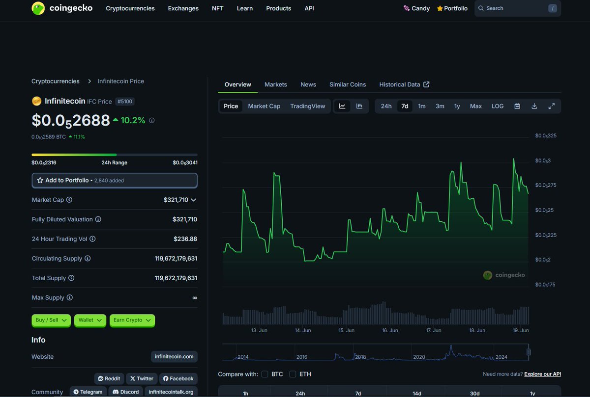590x397 pixels.
Task: Open the infinitecointalk.org link
Action: pyautogui.click(x=171, y=392)
